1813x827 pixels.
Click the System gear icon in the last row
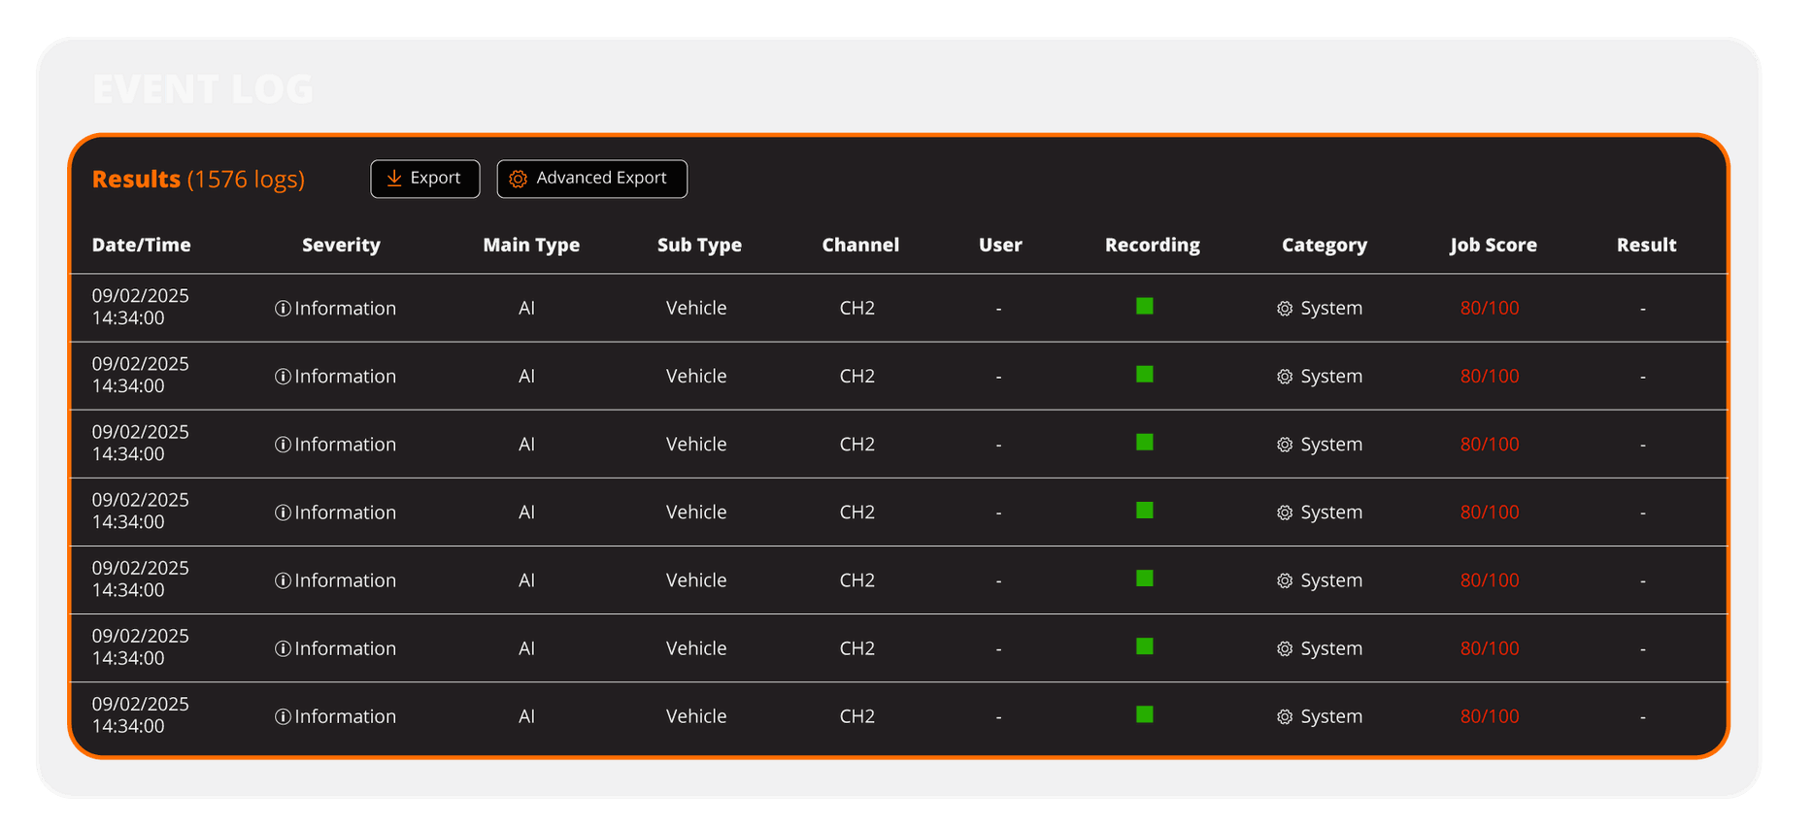coord(1285,717)
